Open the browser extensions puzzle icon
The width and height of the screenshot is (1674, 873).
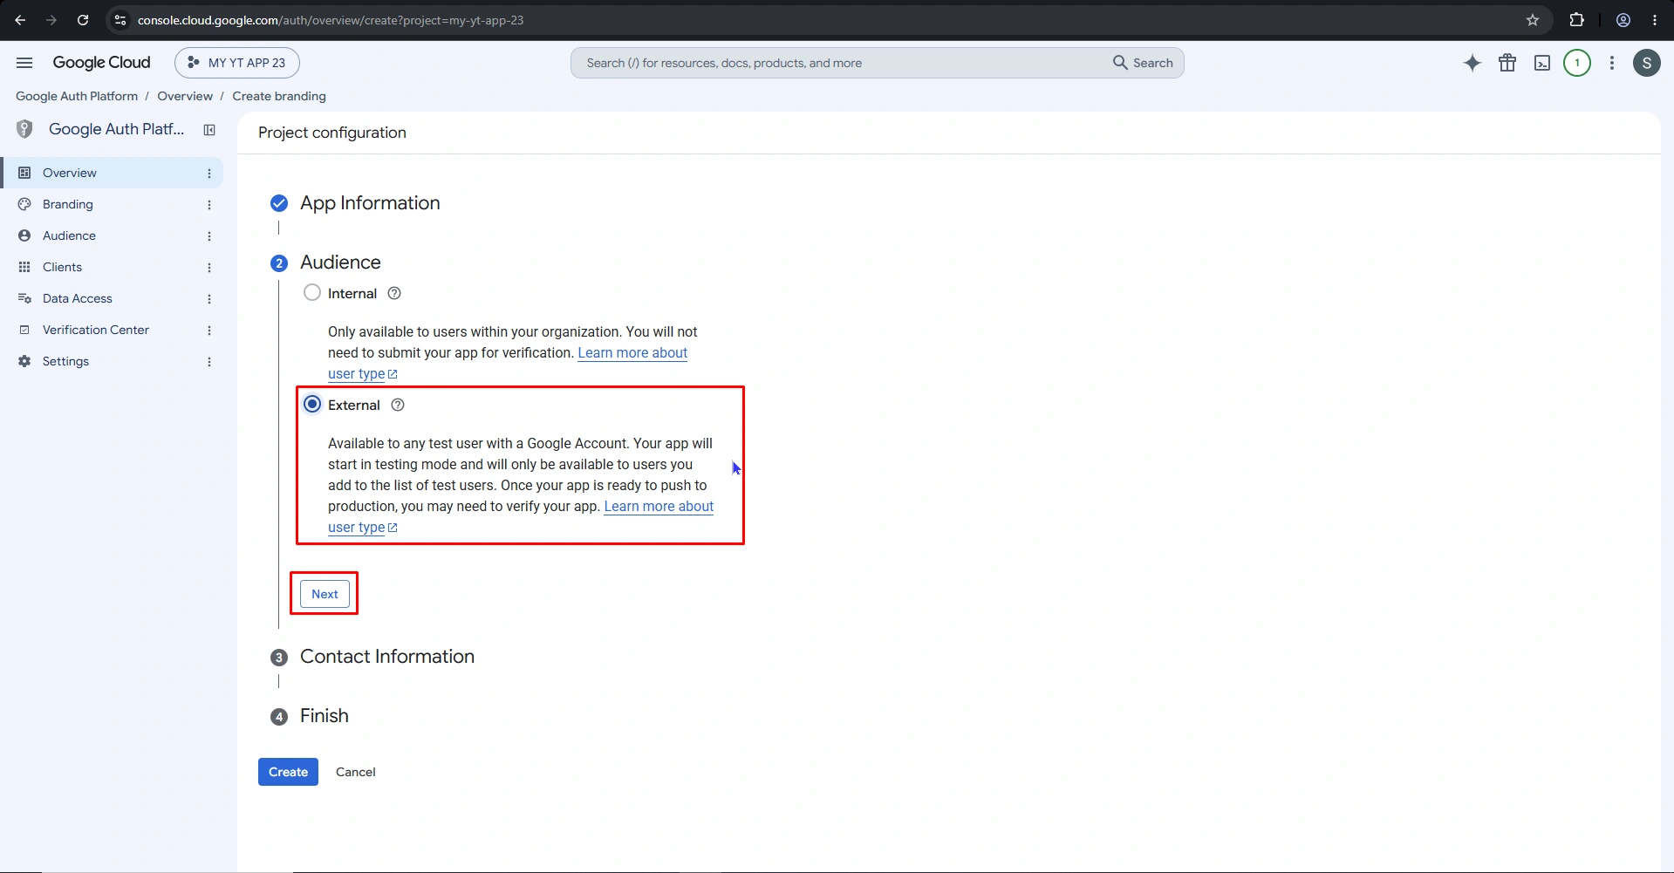(1576, 20)
